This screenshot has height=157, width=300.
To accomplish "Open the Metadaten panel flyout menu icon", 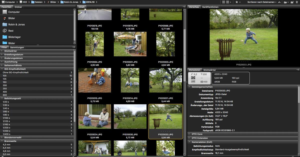I will coord(297,70).
